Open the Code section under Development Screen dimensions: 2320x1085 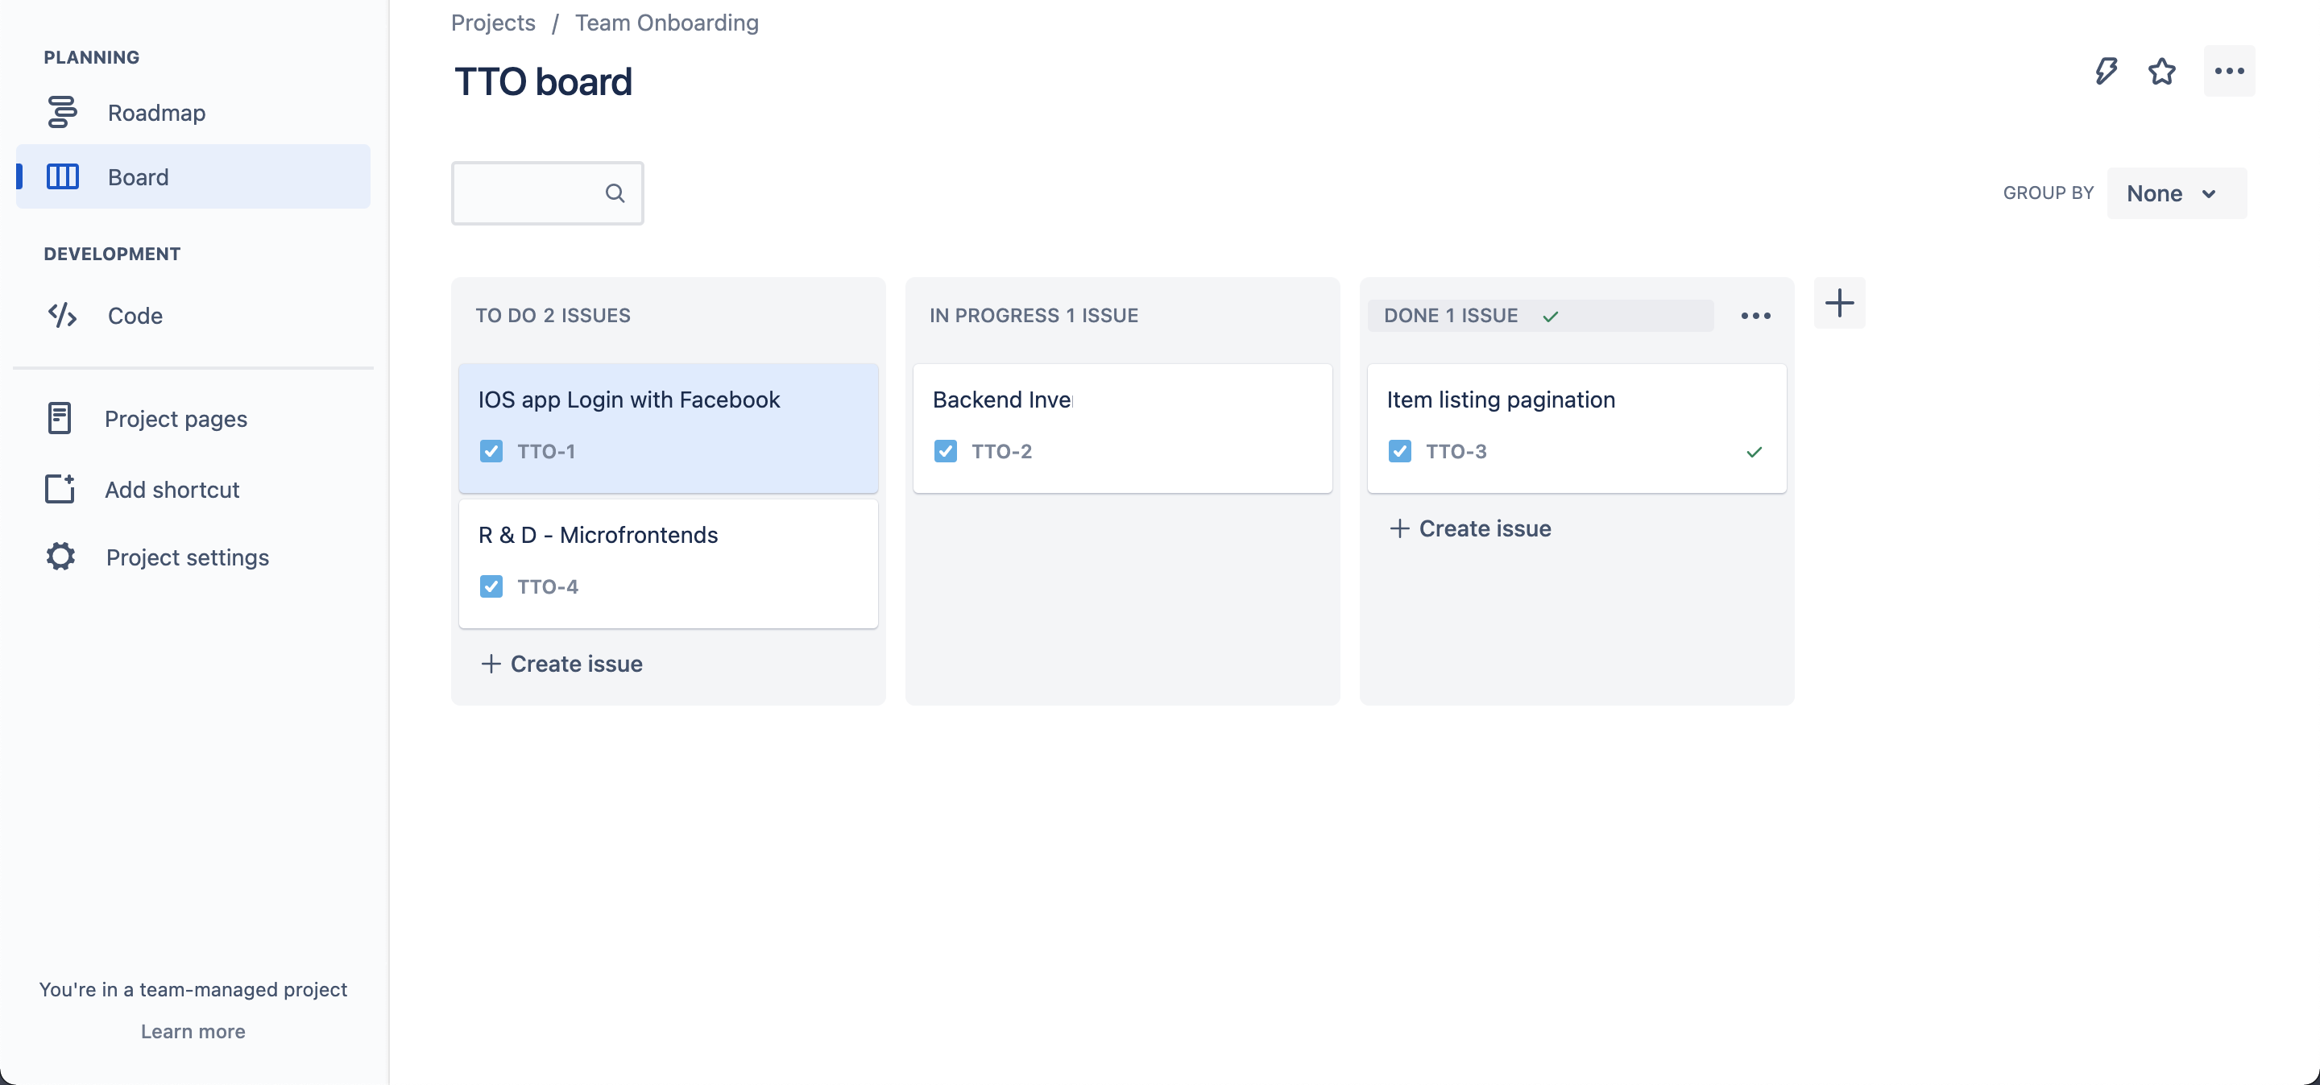pyautogui.click(x=135, y=315)
